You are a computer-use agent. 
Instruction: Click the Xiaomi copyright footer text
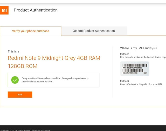click(25, 130)
